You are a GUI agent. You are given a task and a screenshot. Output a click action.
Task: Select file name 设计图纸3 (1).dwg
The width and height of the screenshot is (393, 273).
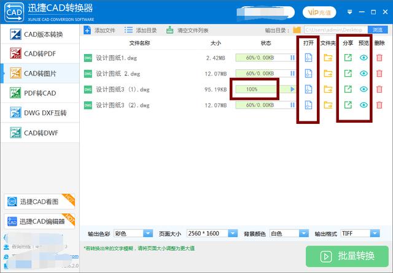click(x=123, y=90)
